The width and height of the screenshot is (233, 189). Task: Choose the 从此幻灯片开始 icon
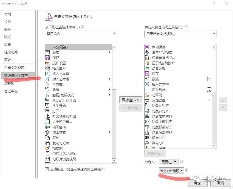pyautogui.click(x=47, y=100)
